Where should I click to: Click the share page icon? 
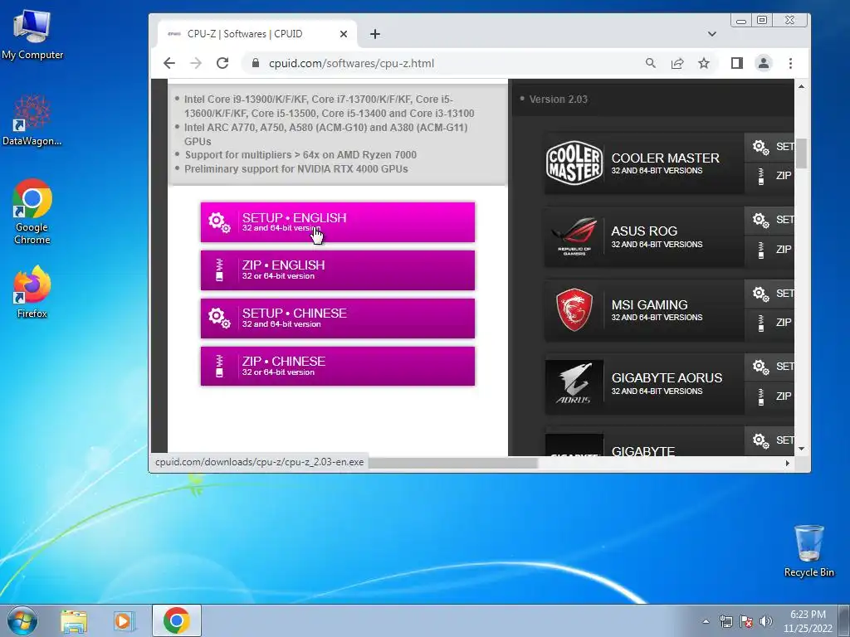677,63
